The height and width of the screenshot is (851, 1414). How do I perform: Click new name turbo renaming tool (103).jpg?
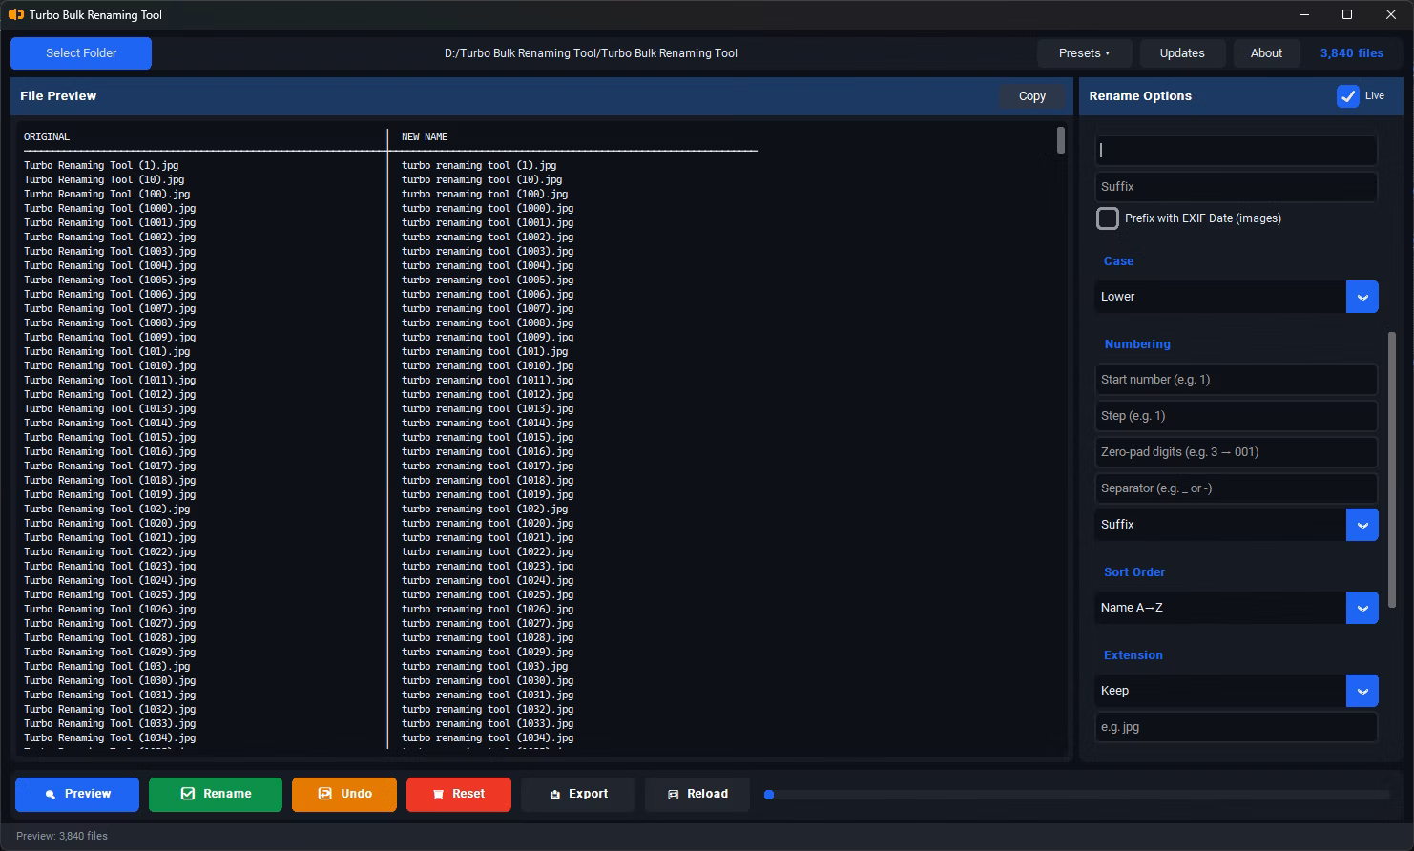485,666
